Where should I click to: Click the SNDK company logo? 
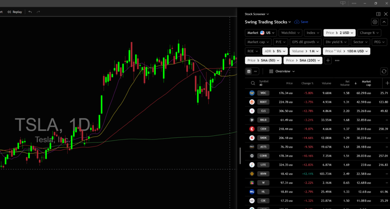(252, 138)
